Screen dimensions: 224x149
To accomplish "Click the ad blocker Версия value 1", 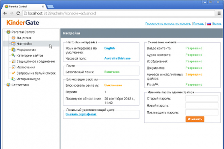I will coord(105,92).
